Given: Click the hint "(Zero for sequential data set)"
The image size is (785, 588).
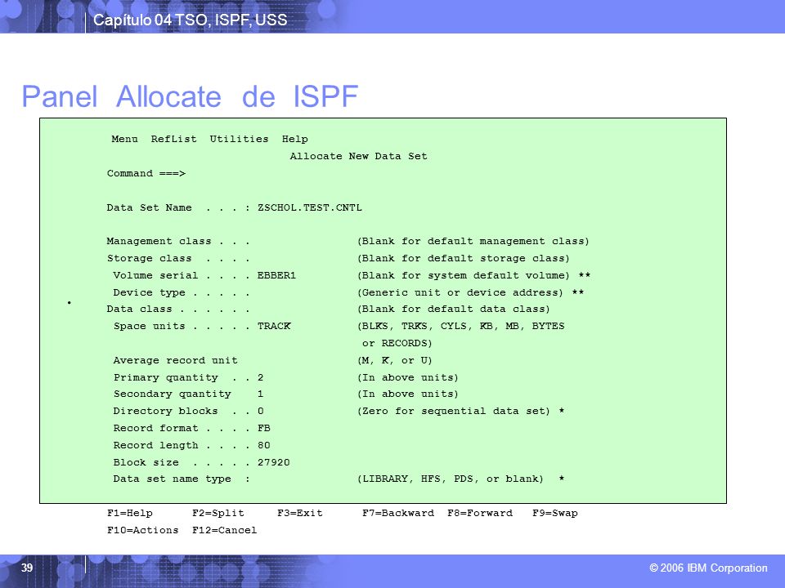Looking at the screenshot, I should click(454, 411).
